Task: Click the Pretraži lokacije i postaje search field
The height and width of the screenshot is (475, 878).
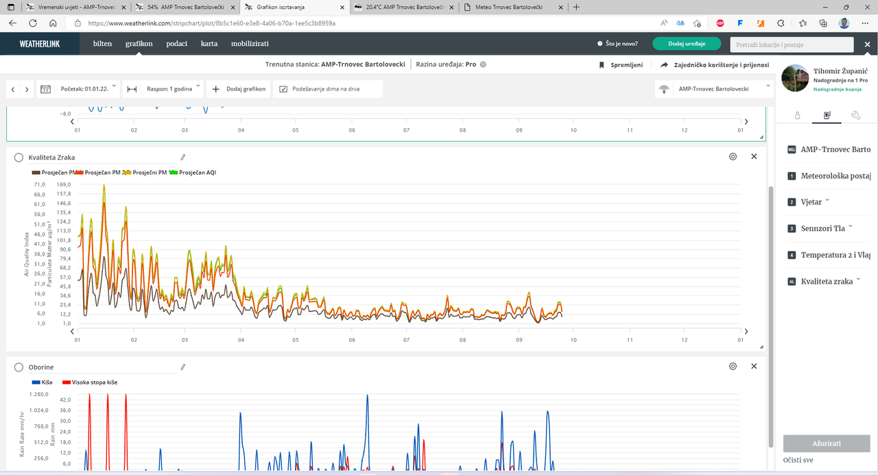Action: pos(792,45)
